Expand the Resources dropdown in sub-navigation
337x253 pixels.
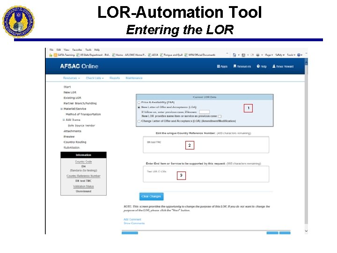click(x=71, y=78)
